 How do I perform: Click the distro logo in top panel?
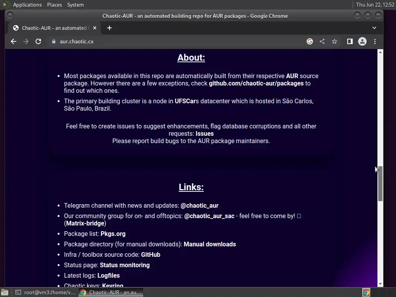pyautogui.click(x=7, y=5)
